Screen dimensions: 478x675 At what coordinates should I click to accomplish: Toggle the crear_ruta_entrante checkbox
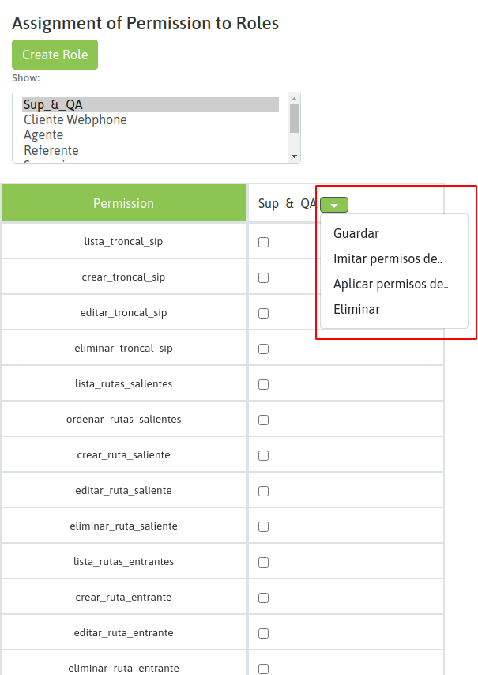click(264, 598)
